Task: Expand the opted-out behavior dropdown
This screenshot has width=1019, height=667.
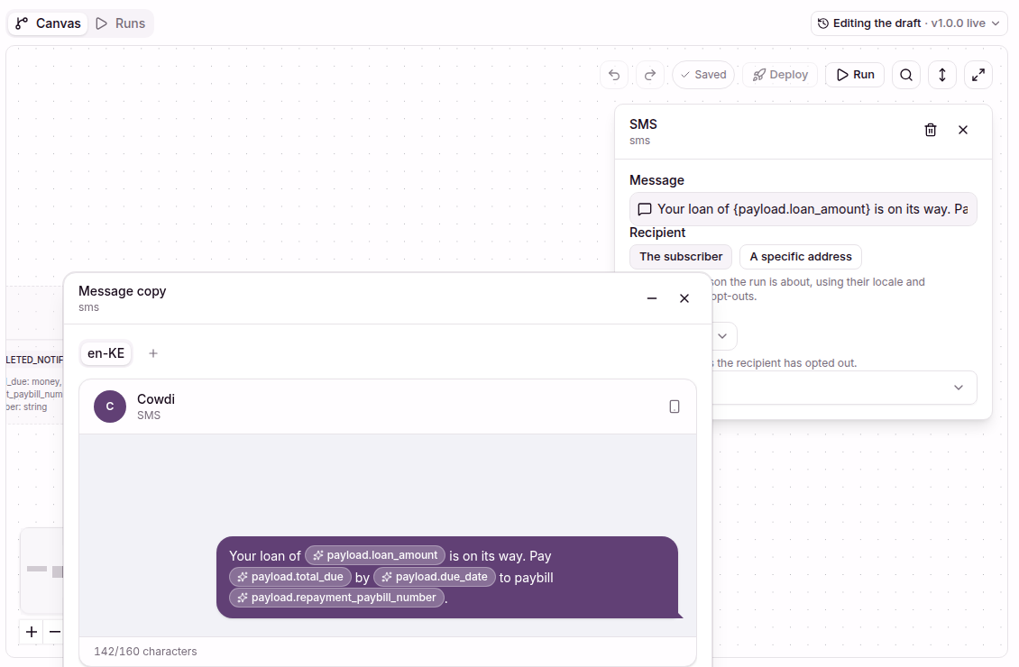Action: tap(958, 388)
